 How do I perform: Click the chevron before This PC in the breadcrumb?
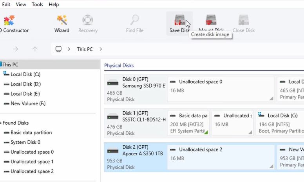point(69,49)
